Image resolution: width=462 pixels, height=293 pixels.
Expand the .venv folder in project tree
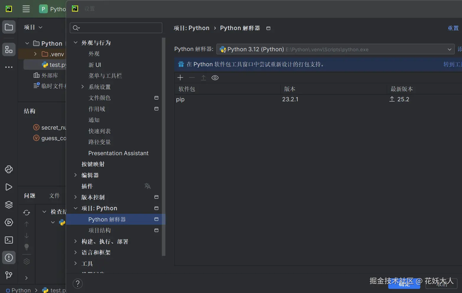coord(35,54)
